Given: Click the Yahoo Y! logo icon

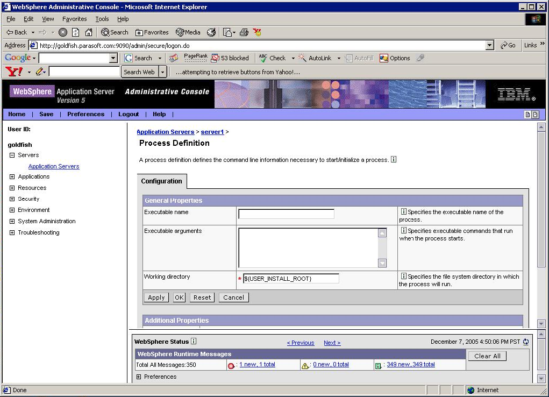Looking at the screenshot, I should pos(15,72).
